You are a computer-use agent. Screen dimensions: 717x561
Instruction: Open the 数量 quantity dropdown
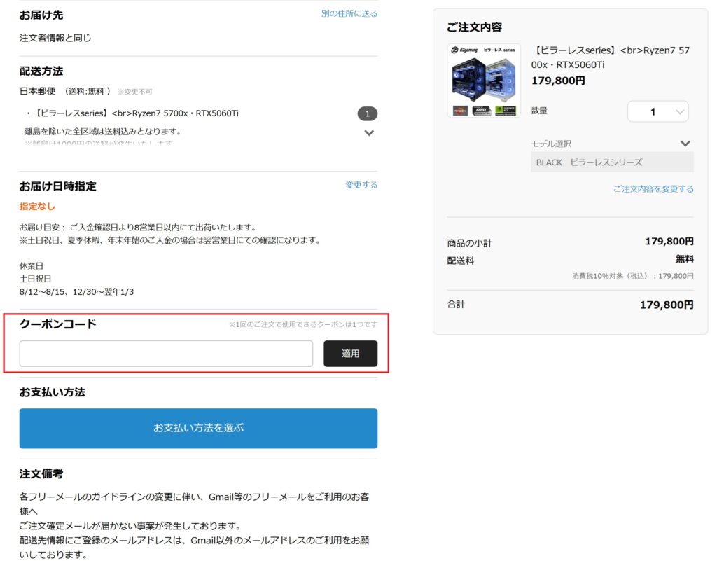pos(657,111)
